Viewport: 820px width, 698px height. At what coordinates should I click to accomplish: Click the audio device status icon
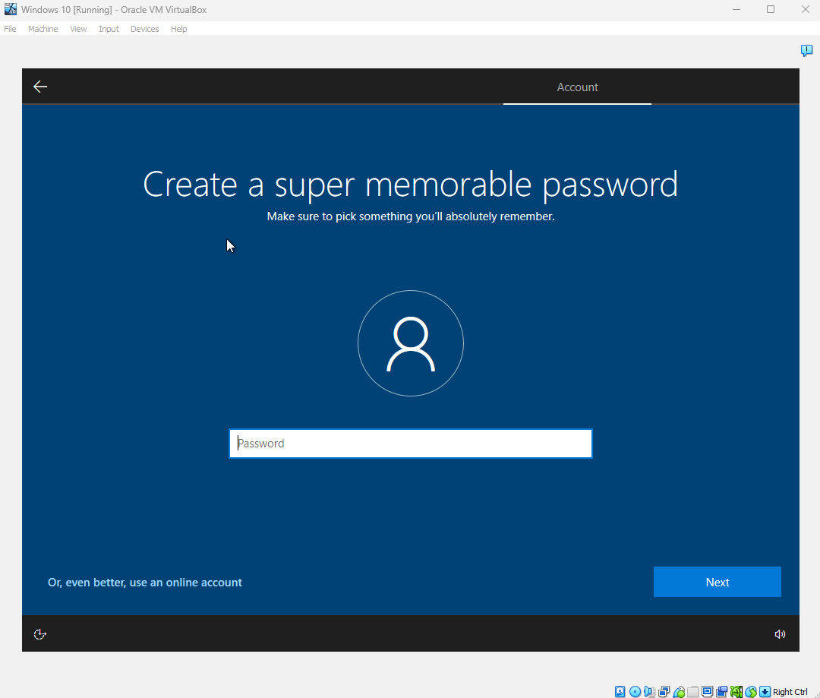pos(649,692)
